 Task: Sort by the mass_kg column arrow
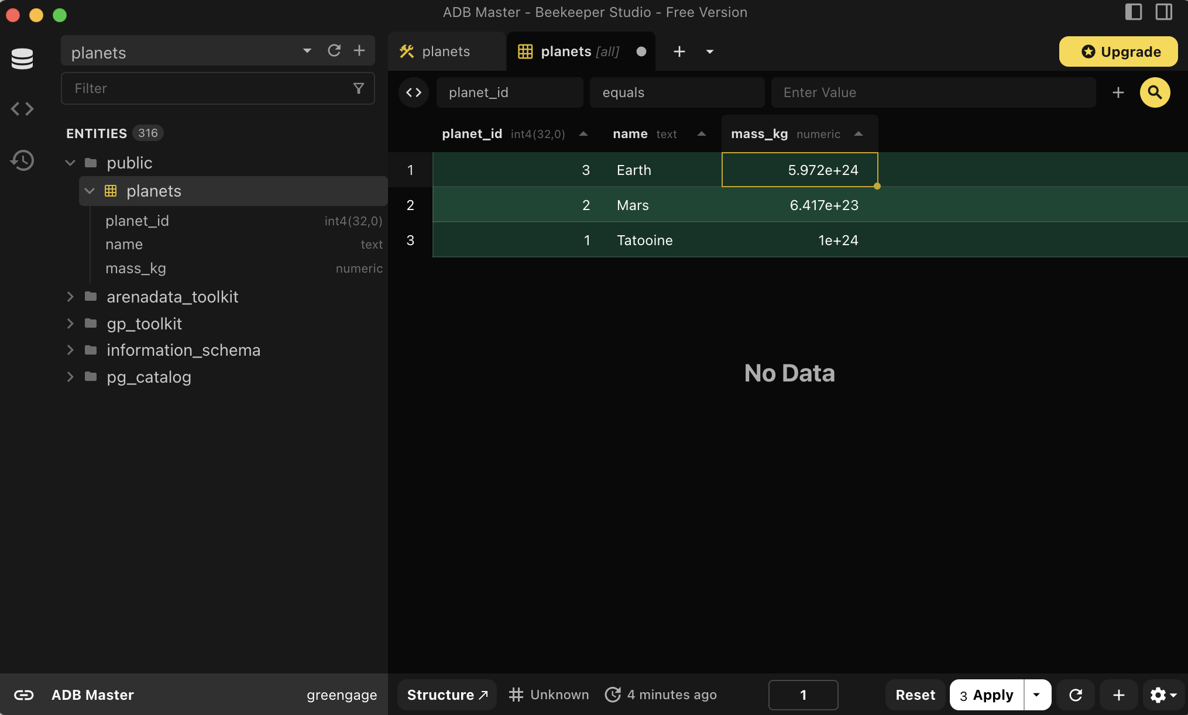(x=859, y=134)
